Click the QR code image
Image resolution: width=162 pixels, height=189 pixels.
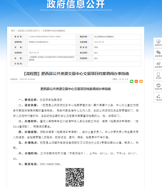75,177
